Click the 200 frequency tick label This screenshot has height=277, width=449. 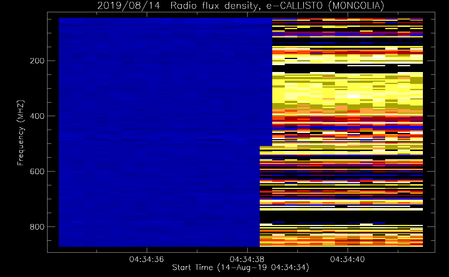point(37,61)
